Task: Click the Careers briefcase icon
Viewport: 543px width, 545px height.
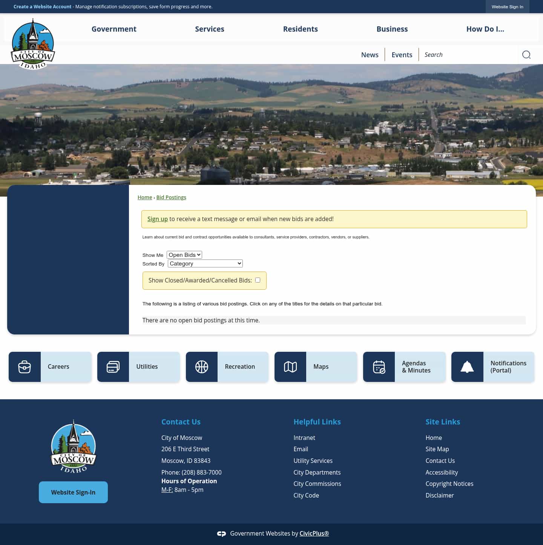Action: pyautogui.click(x=25, y=367)
